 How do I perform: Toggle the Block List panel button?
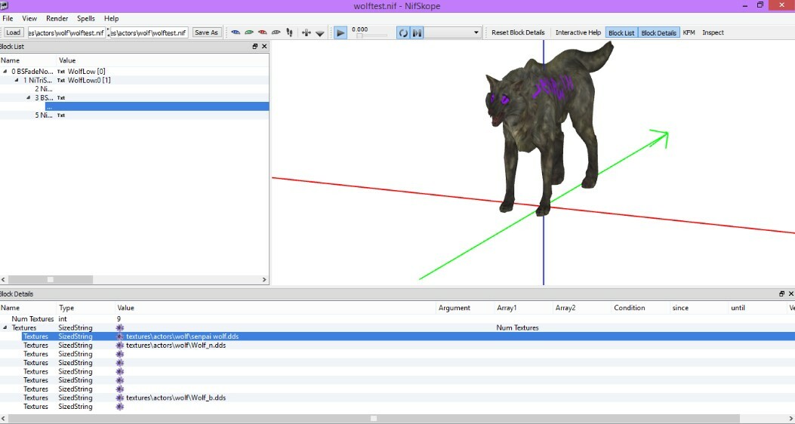coord(621,33)
